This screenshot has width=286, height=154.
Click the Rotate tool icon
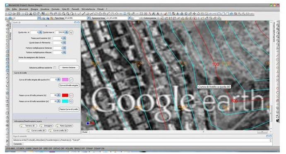(198, 14)
